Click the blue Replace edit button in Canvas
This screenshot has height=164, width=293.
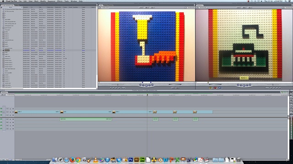220,88
